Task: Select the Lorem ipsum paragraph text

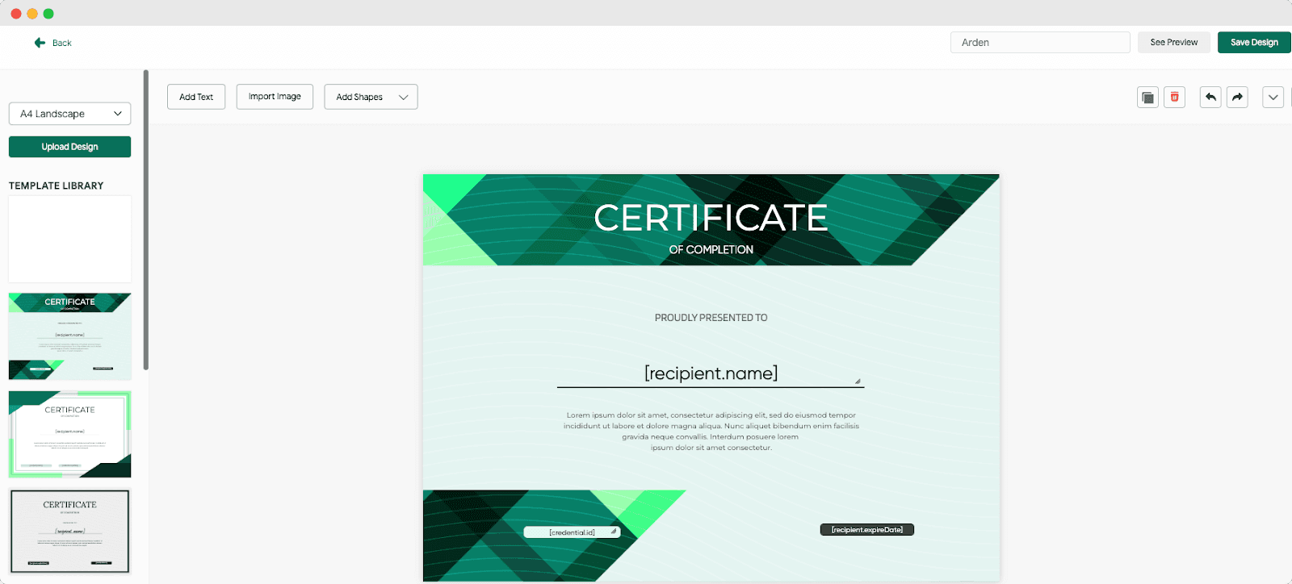Action: pyautogui.click(x=711, y=432)
